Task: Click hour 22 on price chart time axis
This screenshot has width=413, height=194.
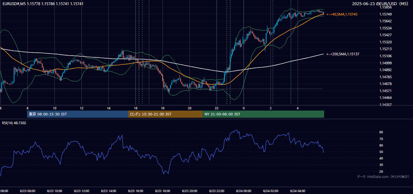Action: (x=217, y=108)
